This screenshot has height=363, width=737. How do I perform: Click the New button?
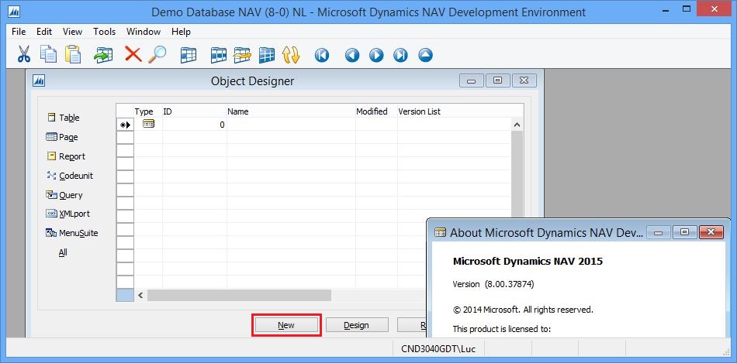286,325
